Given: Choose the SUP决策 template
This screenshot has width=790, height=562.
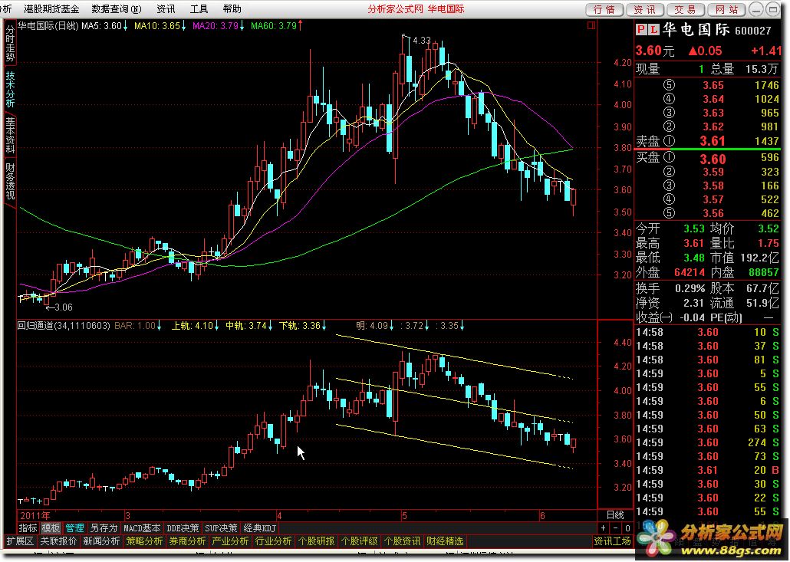Looking at the screenshot, I should 221,528.
